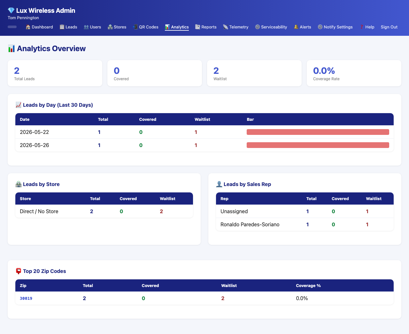This screenshot has width=409, height=334.
Task: Navigate to Stores
Action: click(x=117, y=27)
